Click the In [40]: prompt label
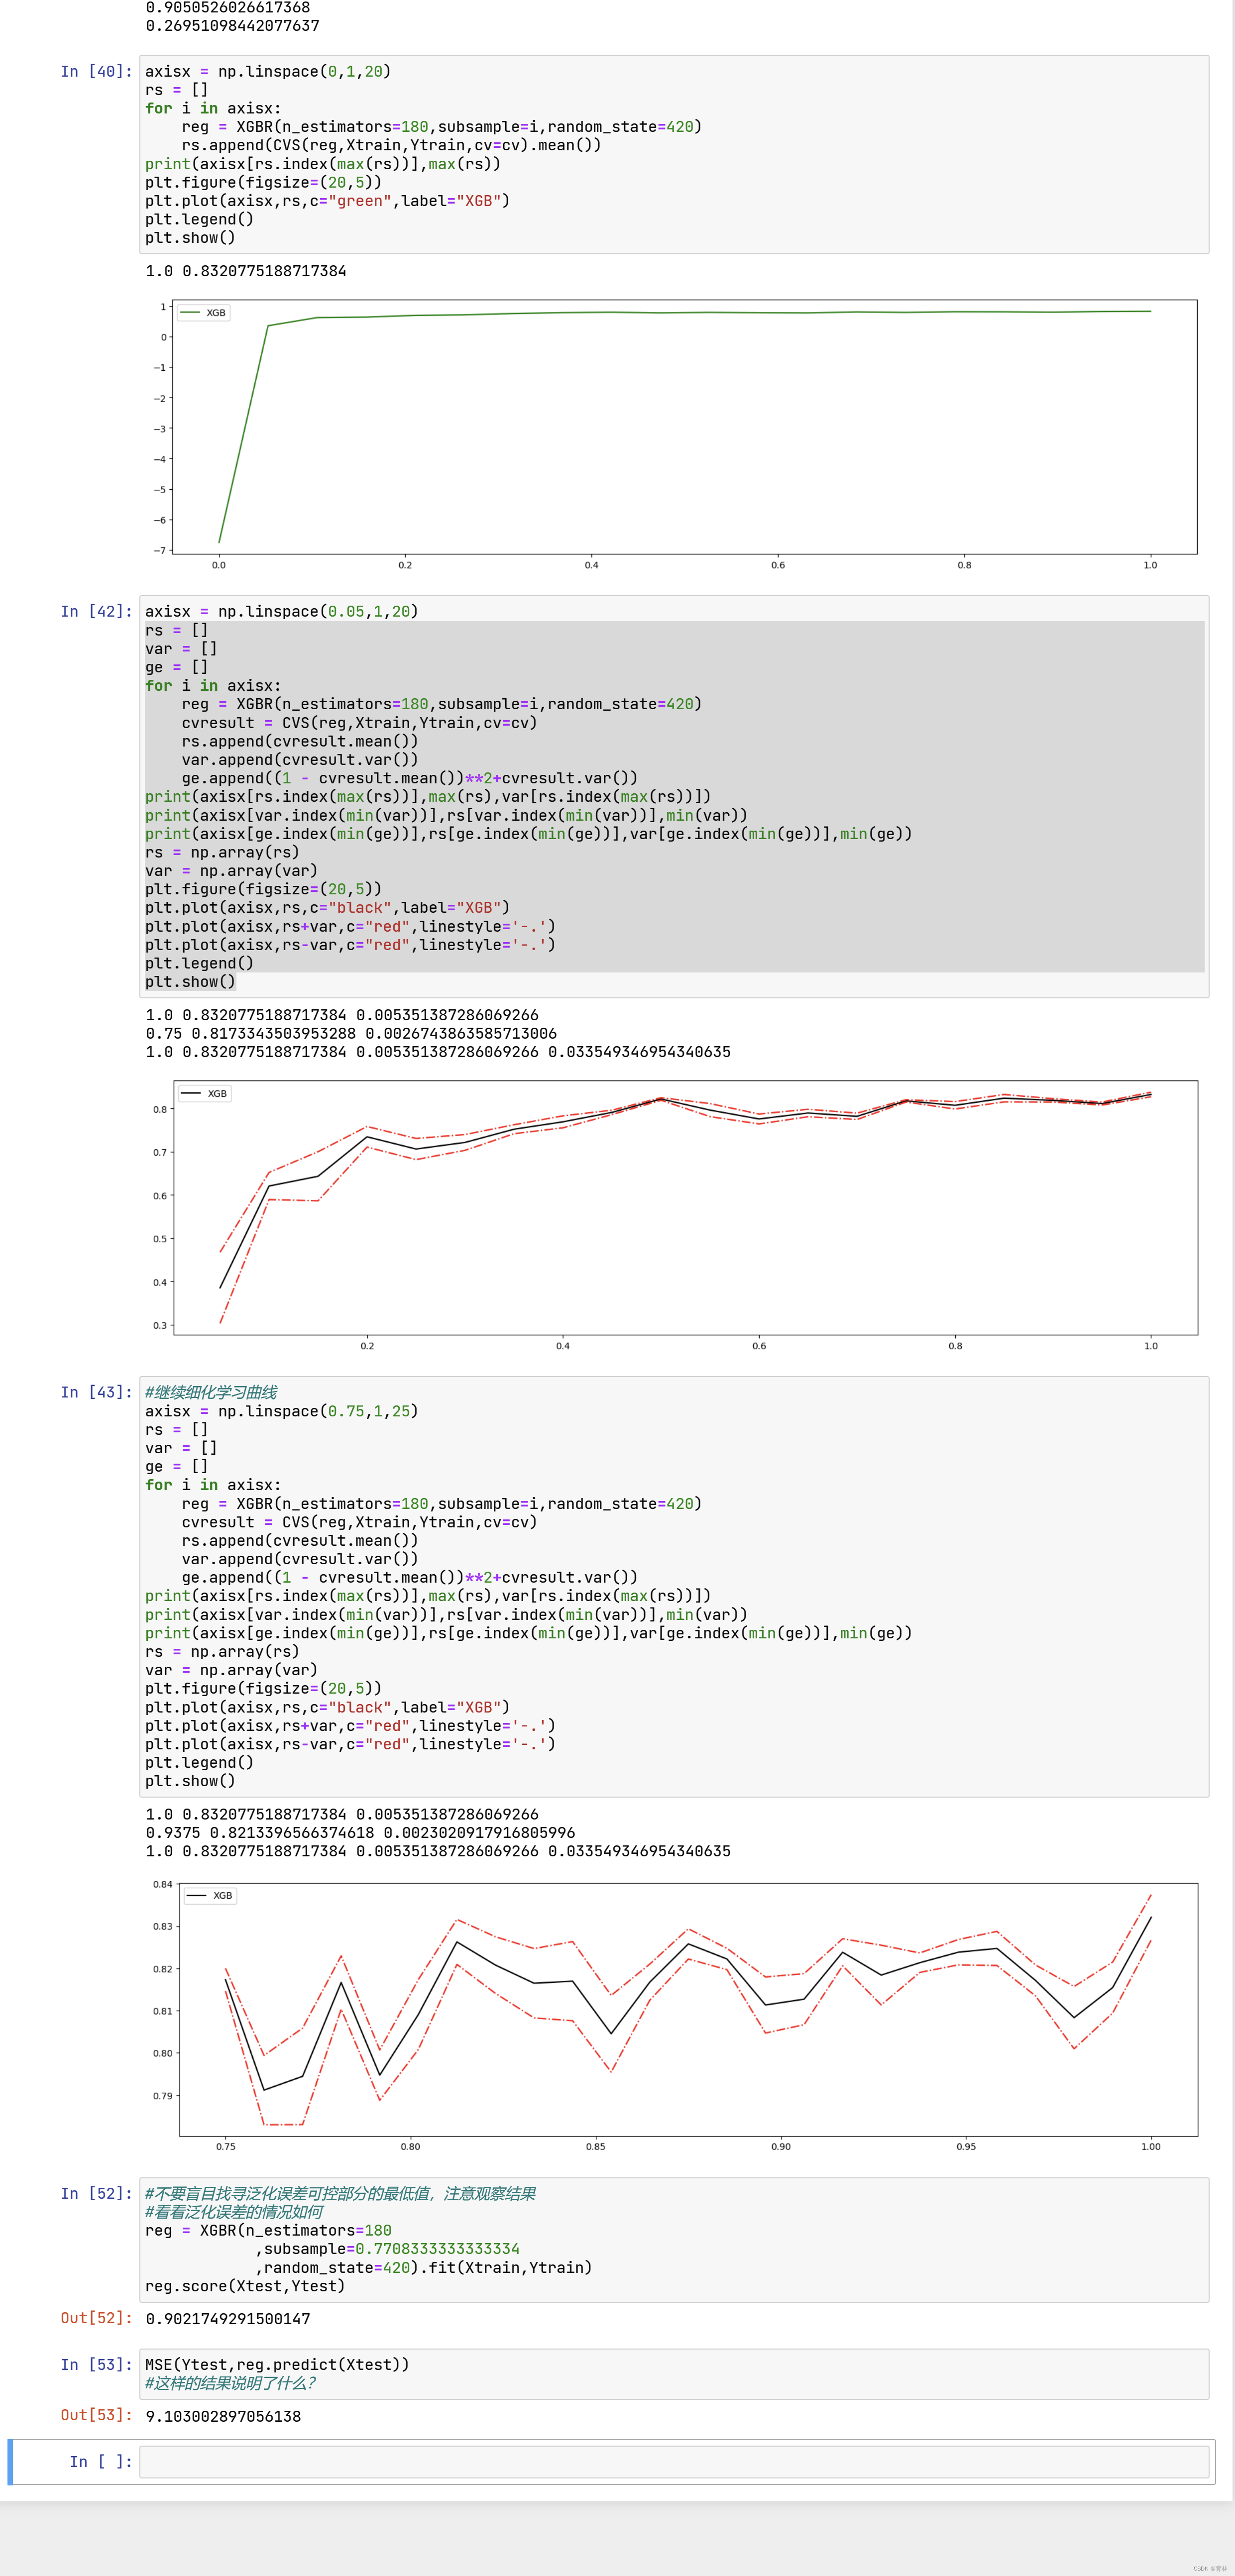This screenshot has height=2576, width=1235. point(96,71)
